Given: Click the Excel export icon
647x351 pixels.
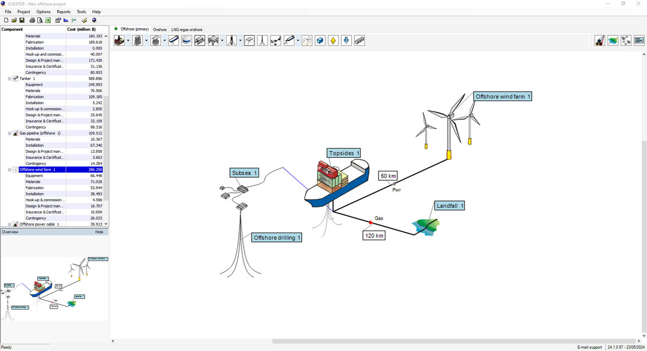Looking at the screenshot, I should [48, 20].
